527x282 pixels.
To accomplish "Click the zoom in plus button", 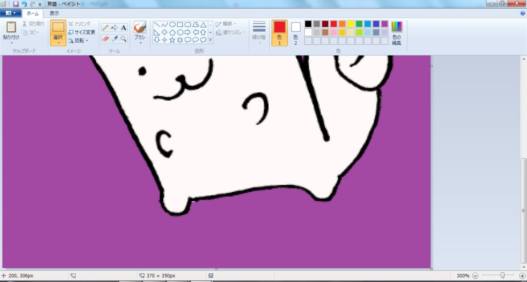I will [522, 276].
